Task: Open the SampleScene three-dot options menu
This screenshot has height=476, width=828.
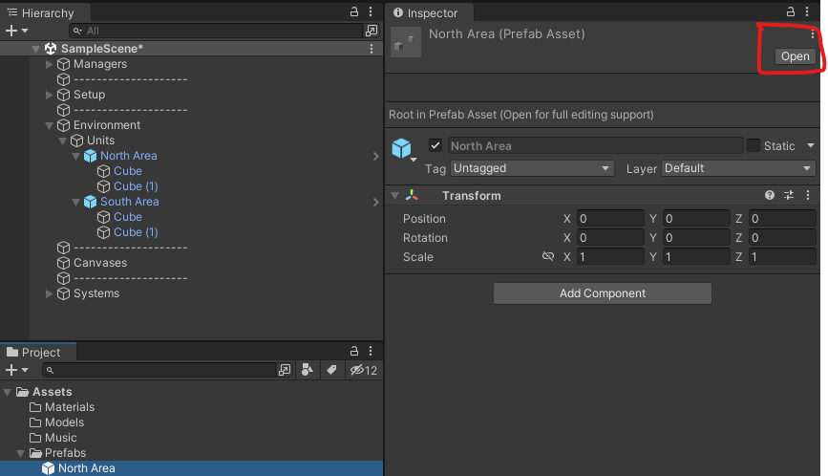Action: tap(372, 49)
